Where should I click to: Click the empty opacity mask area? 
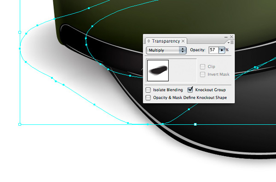click(x=183, y=70)
